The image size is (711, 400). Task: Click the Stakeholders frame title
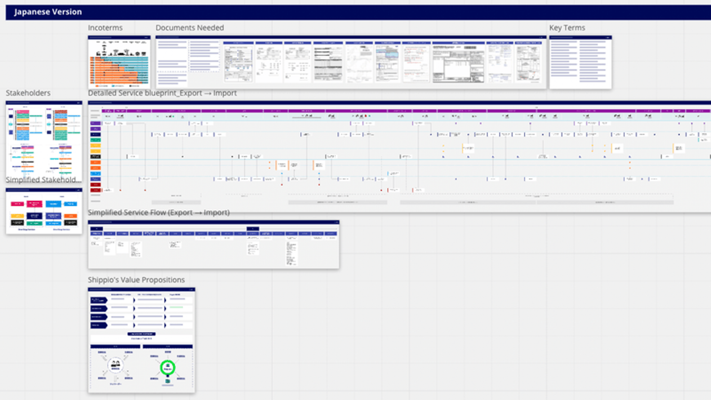pyautogui.click(x=28, y=93)
